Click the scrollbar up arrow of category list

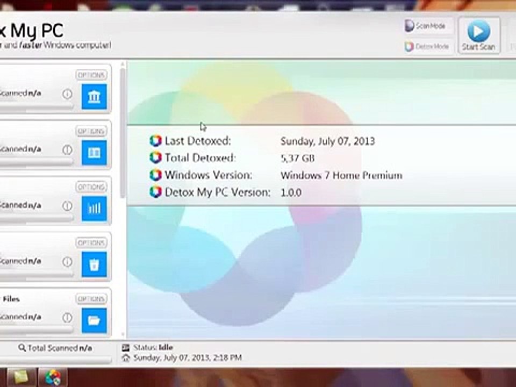pos(123,64)
